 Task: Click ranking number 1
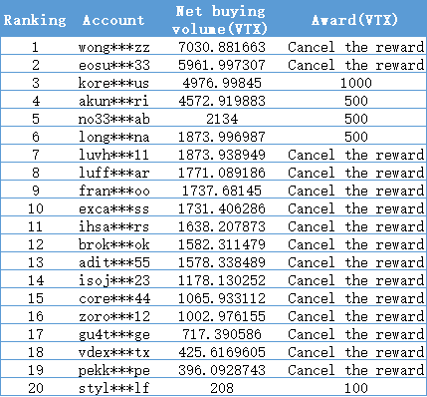35,47
